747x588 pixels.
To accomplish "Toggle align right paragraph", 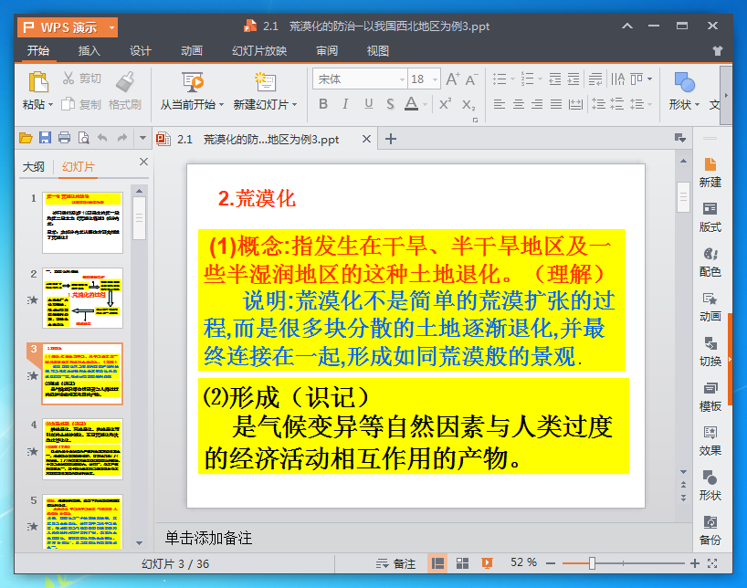I will click(537, 104).
